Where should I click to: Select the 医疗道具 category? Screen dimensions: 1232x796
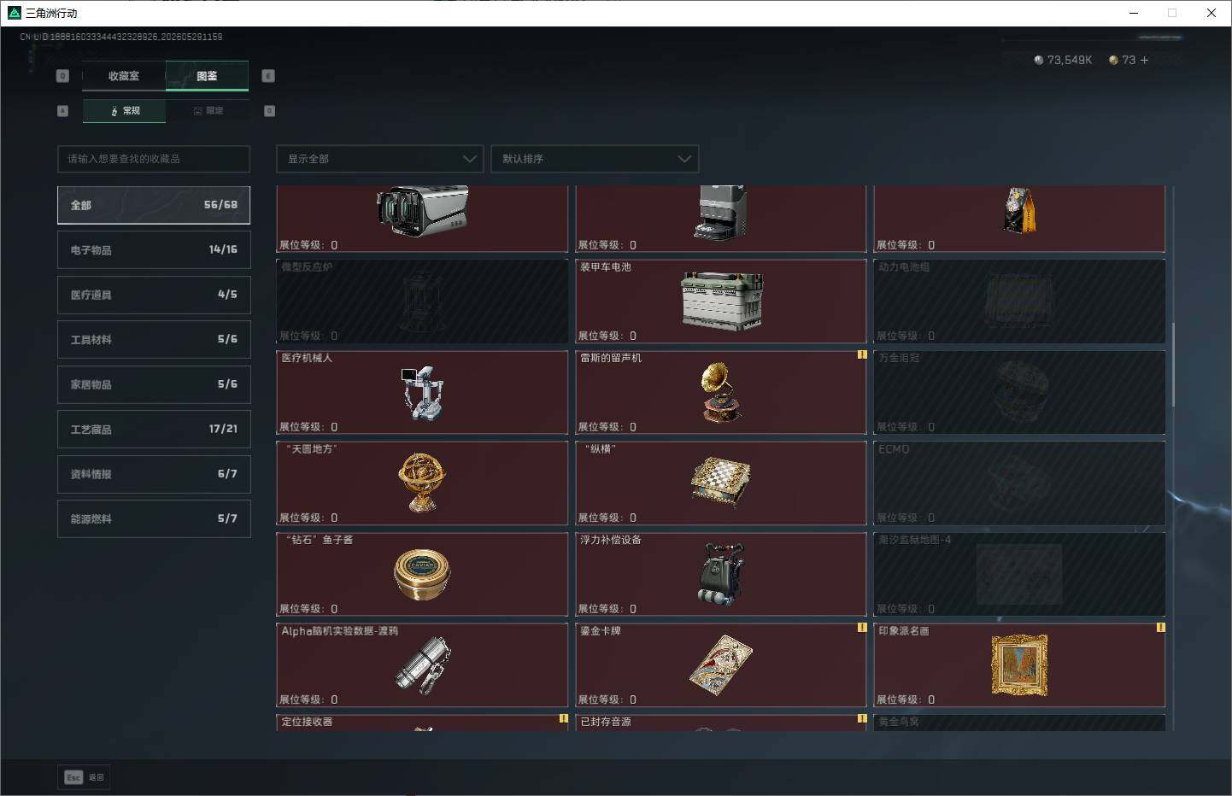click(154, 295)
